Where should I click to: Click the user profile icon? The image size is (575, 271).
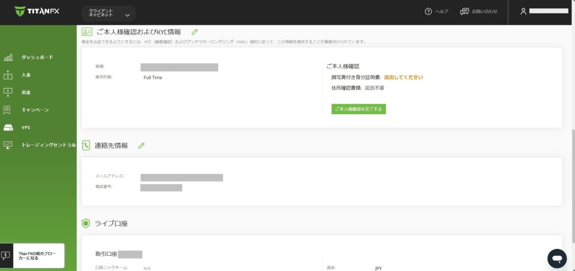point(523,12)
